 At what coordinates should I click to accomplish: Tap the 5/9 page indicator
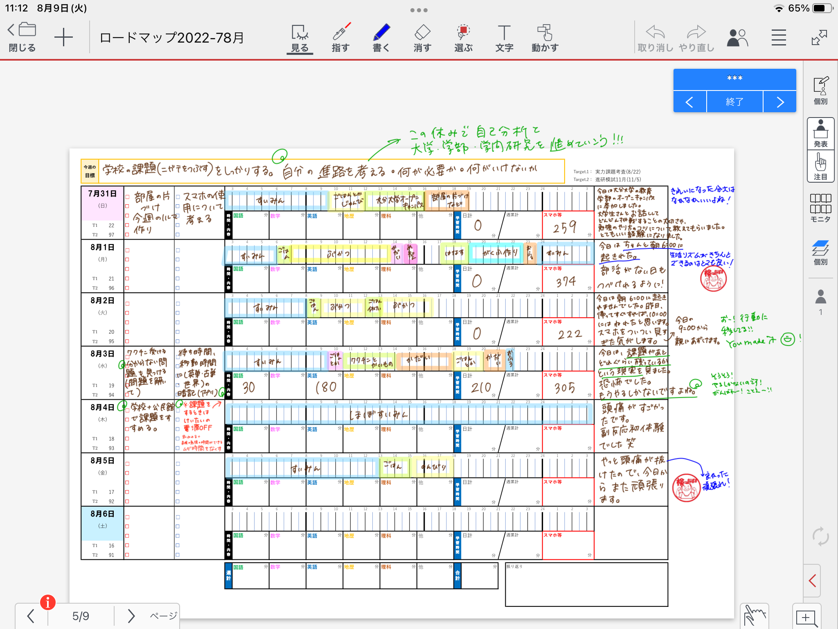81,616
